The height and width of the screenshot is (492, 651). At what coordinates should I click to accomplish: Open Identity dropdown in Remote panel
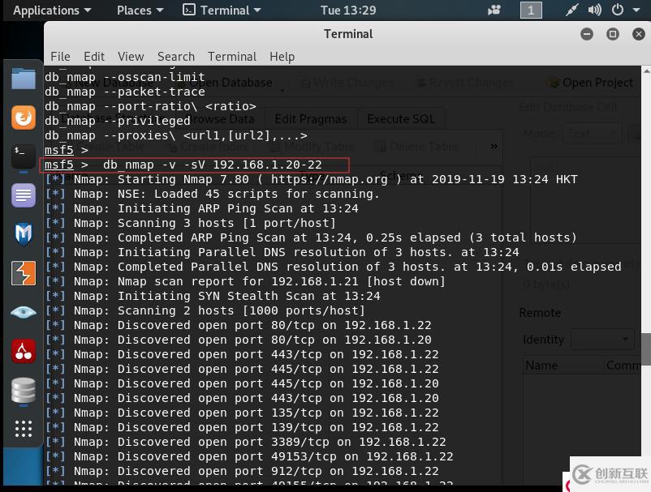[x=602, y=340]
